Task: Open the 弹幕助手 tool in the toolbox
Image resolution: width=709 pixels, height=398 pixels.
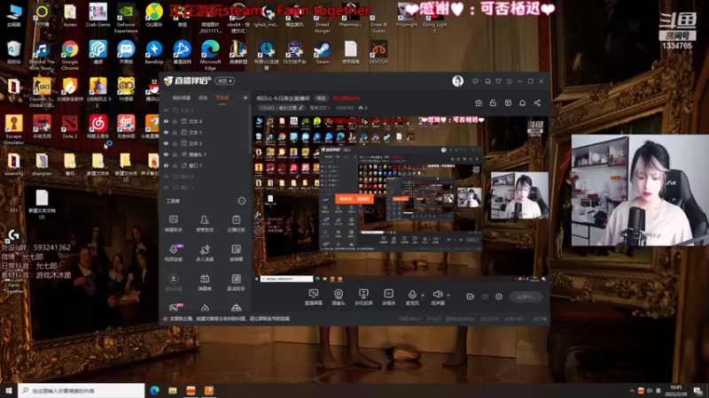Action: coord(173,224)
